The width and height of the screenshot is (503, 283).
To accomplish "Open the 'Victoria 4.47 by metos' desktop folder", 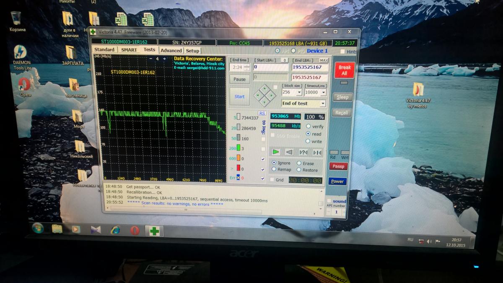I will pos(418,95).
